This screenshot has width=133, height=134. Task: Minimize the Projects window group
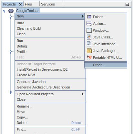127,5
